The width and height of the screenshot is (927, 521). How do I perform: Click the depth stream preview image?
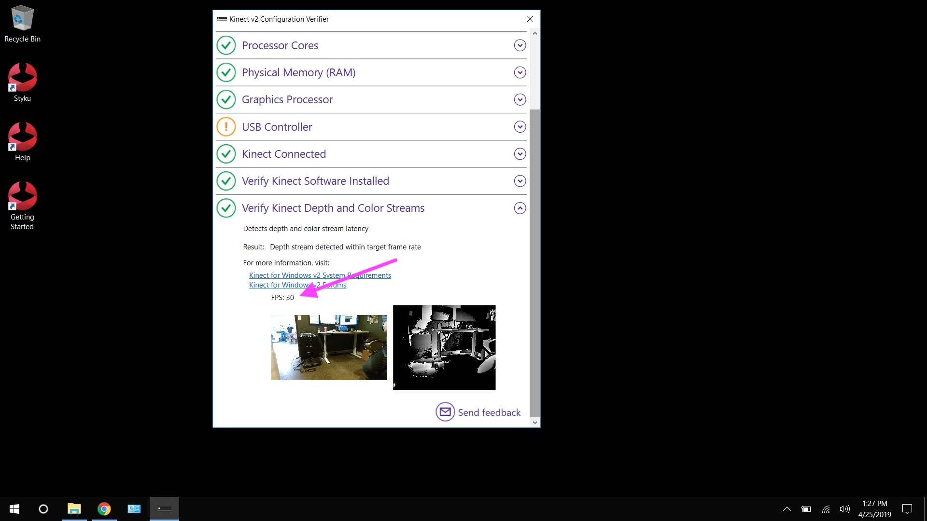(444, 347)
